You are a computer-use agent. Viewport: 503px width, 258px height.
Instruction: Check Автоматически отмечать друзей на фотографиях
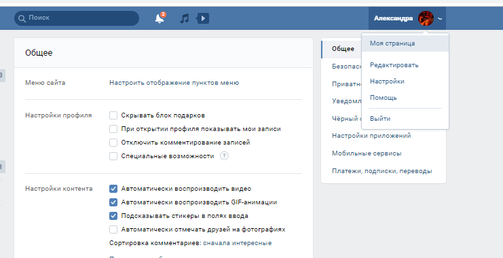point(113,229)
